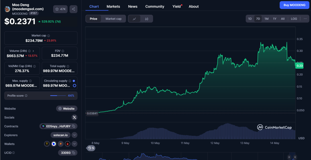Switch to line chart view icon

pyautogui.click(x=135, y=19)
